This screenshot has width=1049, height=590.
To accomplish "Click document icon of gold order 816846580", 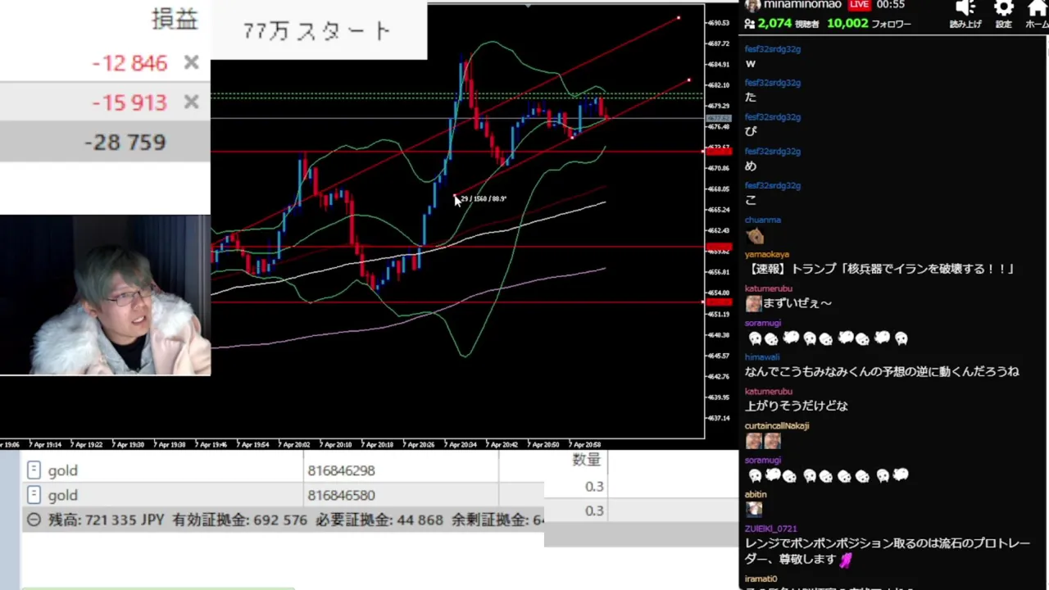I will pos(34,495).
